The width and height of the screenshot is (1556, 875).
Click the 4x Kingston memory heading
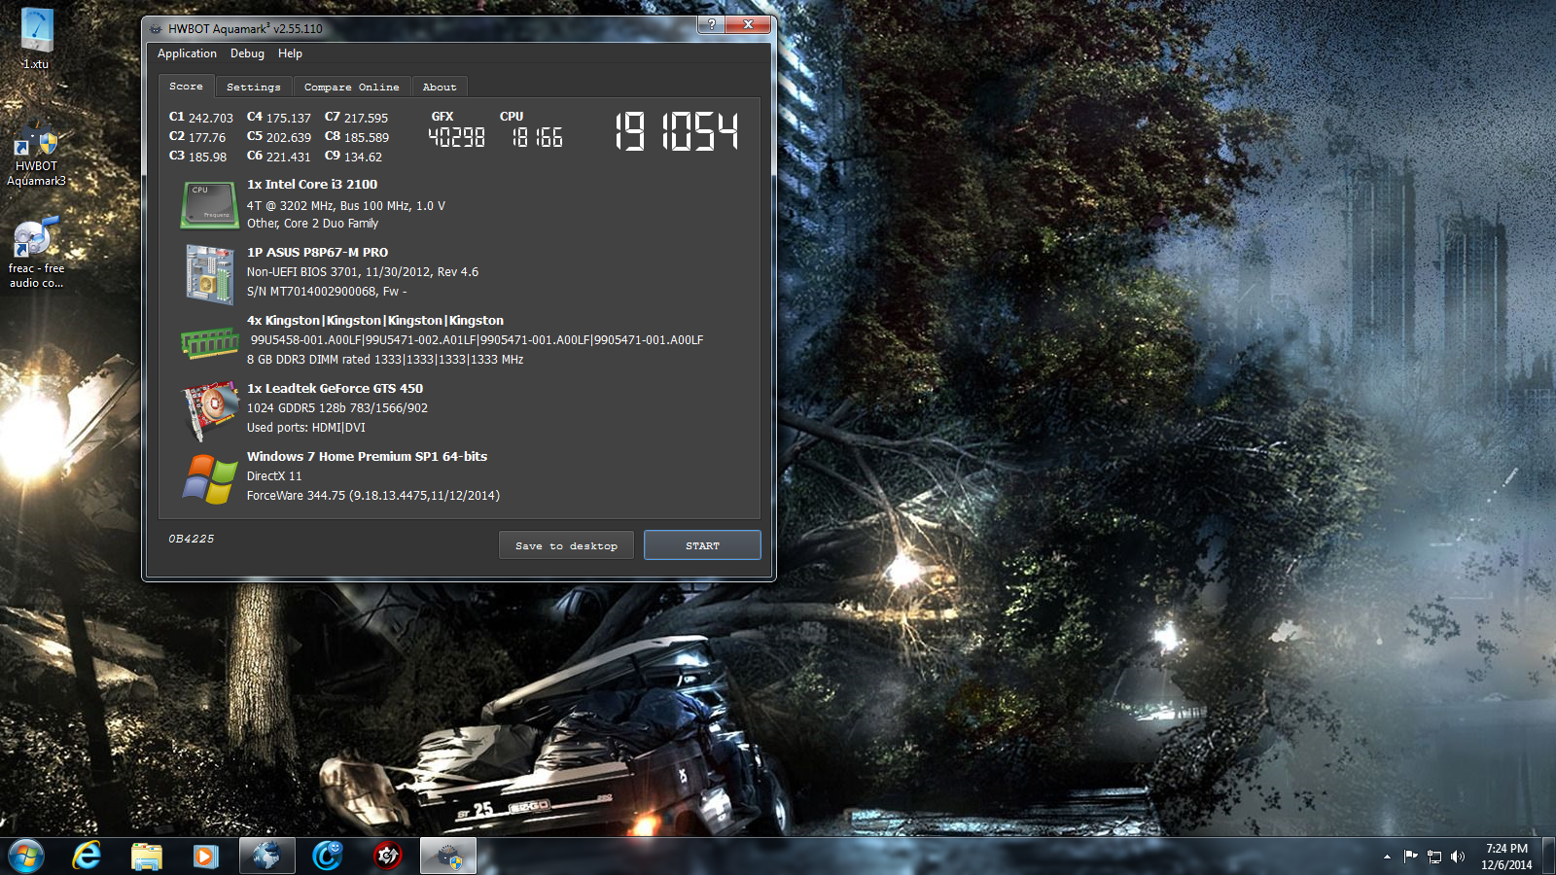(375, 320)
